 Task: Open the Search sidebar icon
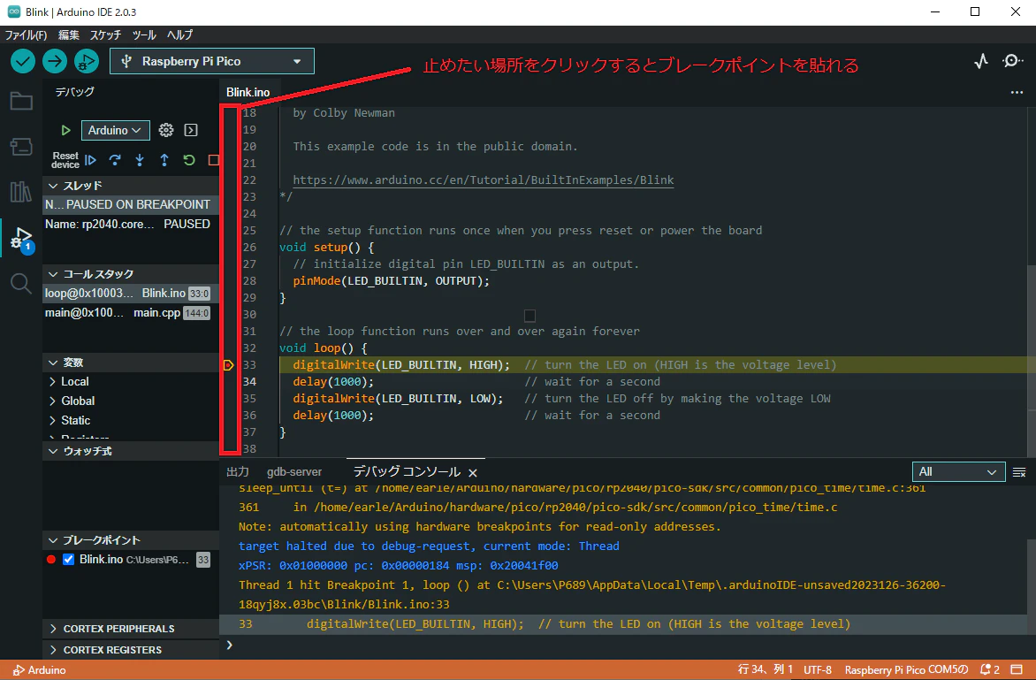click(21, 284)
